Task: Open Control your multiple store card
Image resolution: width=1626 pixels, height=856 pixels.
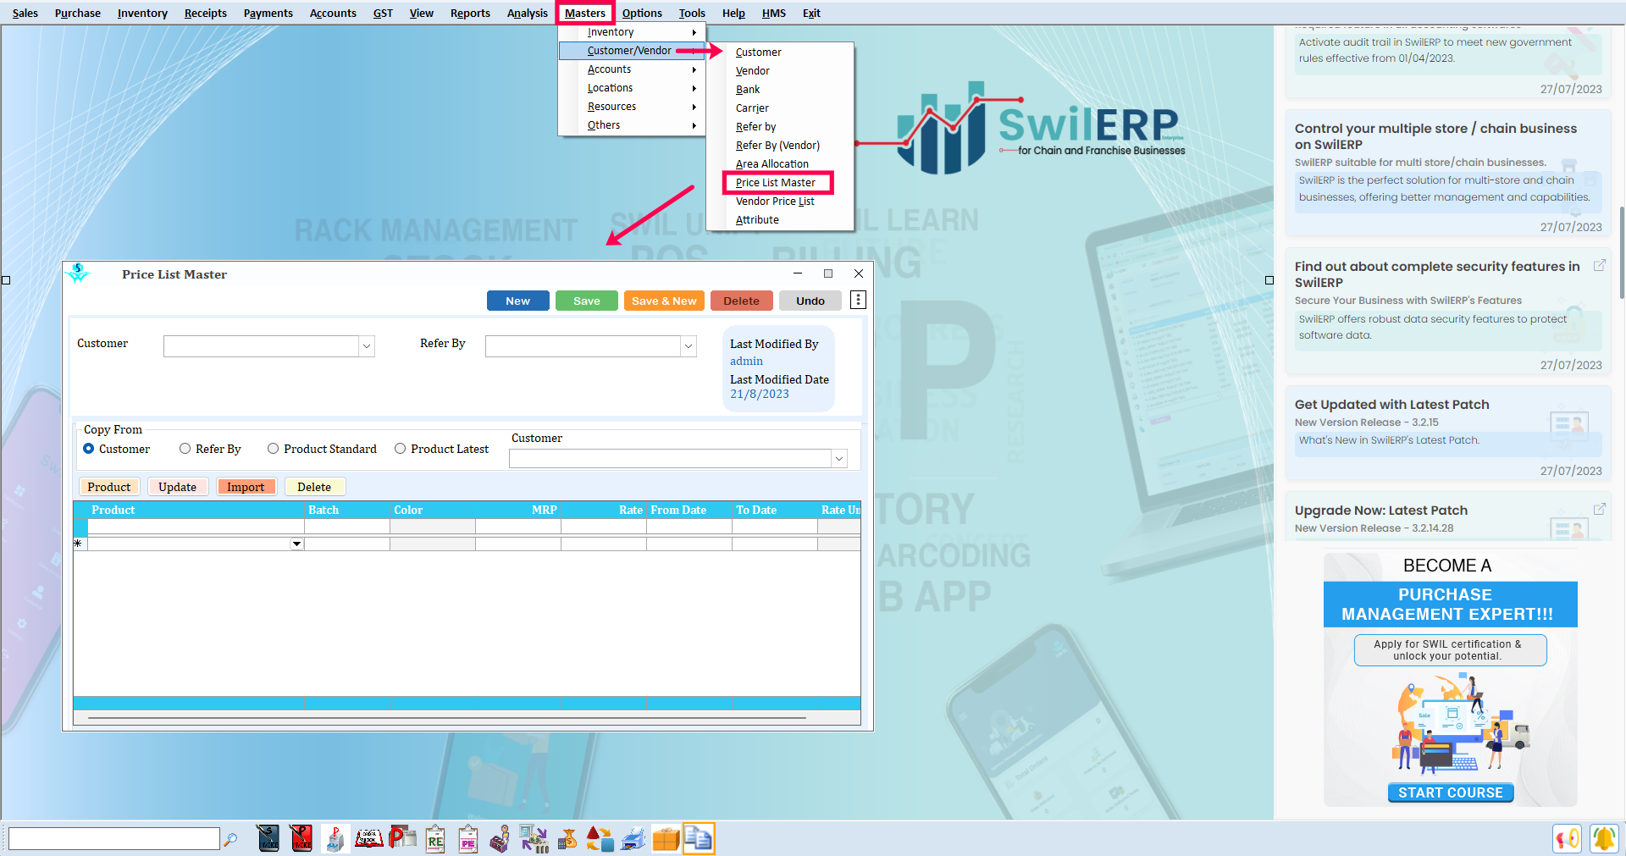Action: [1448, 174]
